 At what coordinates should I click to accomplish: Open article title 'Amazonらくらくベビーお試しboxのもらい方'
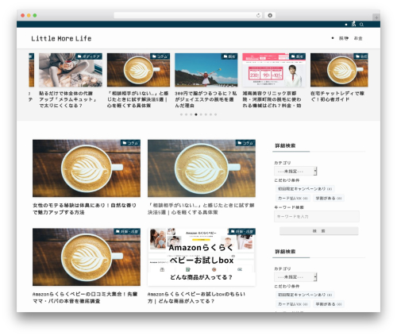pyautogui.click(x=196, y=298)
